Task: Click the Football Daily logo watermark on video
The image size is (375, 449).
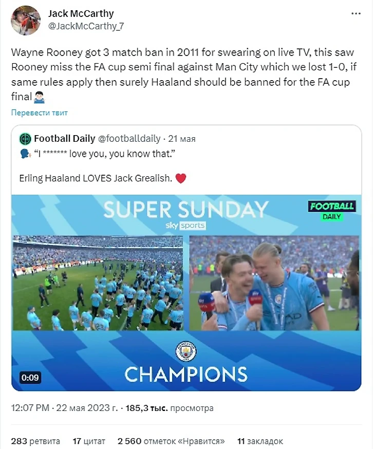Action: [x=332, y=210]
